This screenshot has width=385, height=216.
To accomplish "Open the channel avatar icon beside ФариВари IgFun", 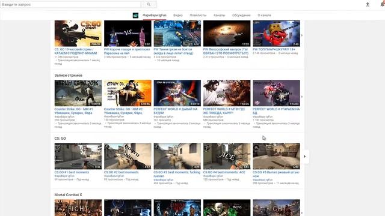I will 135,16.
